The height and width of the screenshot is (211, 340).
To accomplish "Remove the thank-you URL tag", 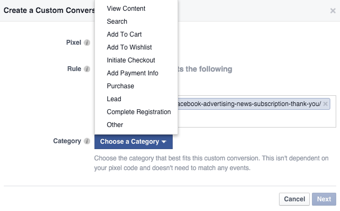I will tap(325, 104).
